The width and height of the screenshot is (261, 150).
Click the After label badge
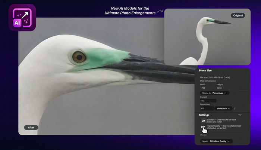[31, 127]
